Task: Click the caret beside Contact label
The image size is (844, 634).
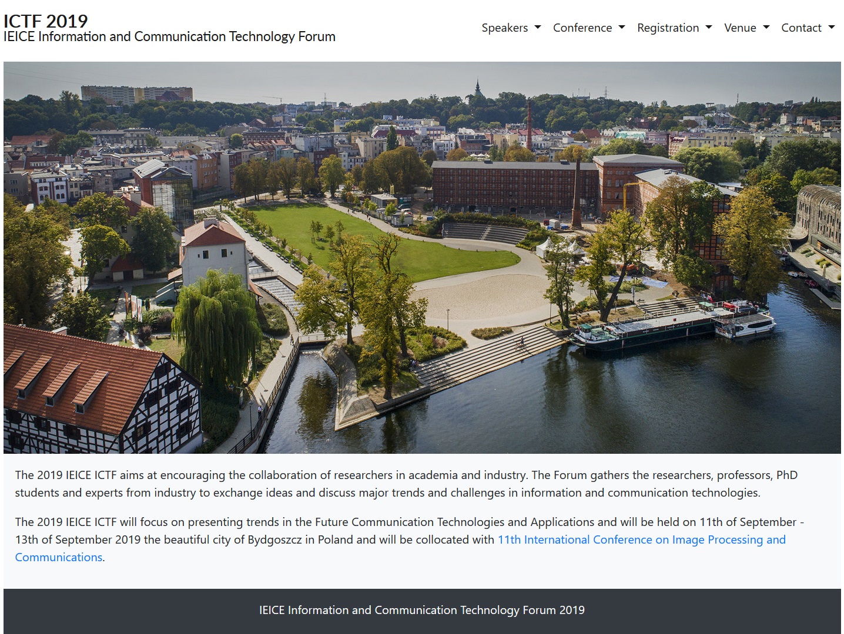Action: click(x=833, y=28)
